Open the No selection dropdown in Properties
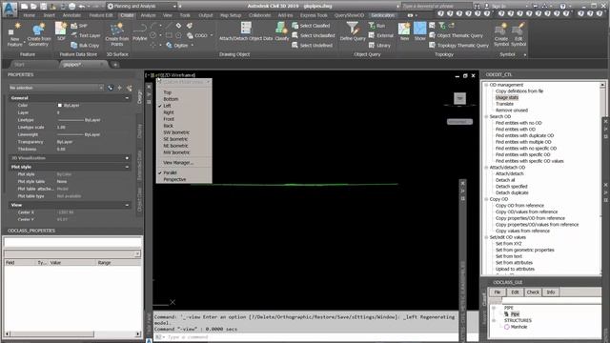The image size is (610, 343). [x=56, y=88]
